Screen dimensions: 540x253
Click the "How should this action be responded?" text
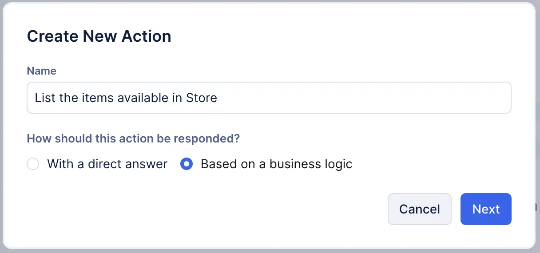coord(133,138)
